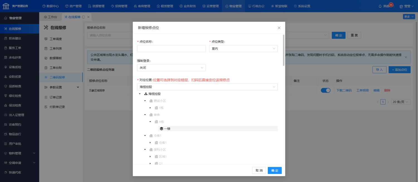Viewport: 418px width, 182px height.
Task: Click the dialog vertical scrollbar
Action: tap(284, 50)
